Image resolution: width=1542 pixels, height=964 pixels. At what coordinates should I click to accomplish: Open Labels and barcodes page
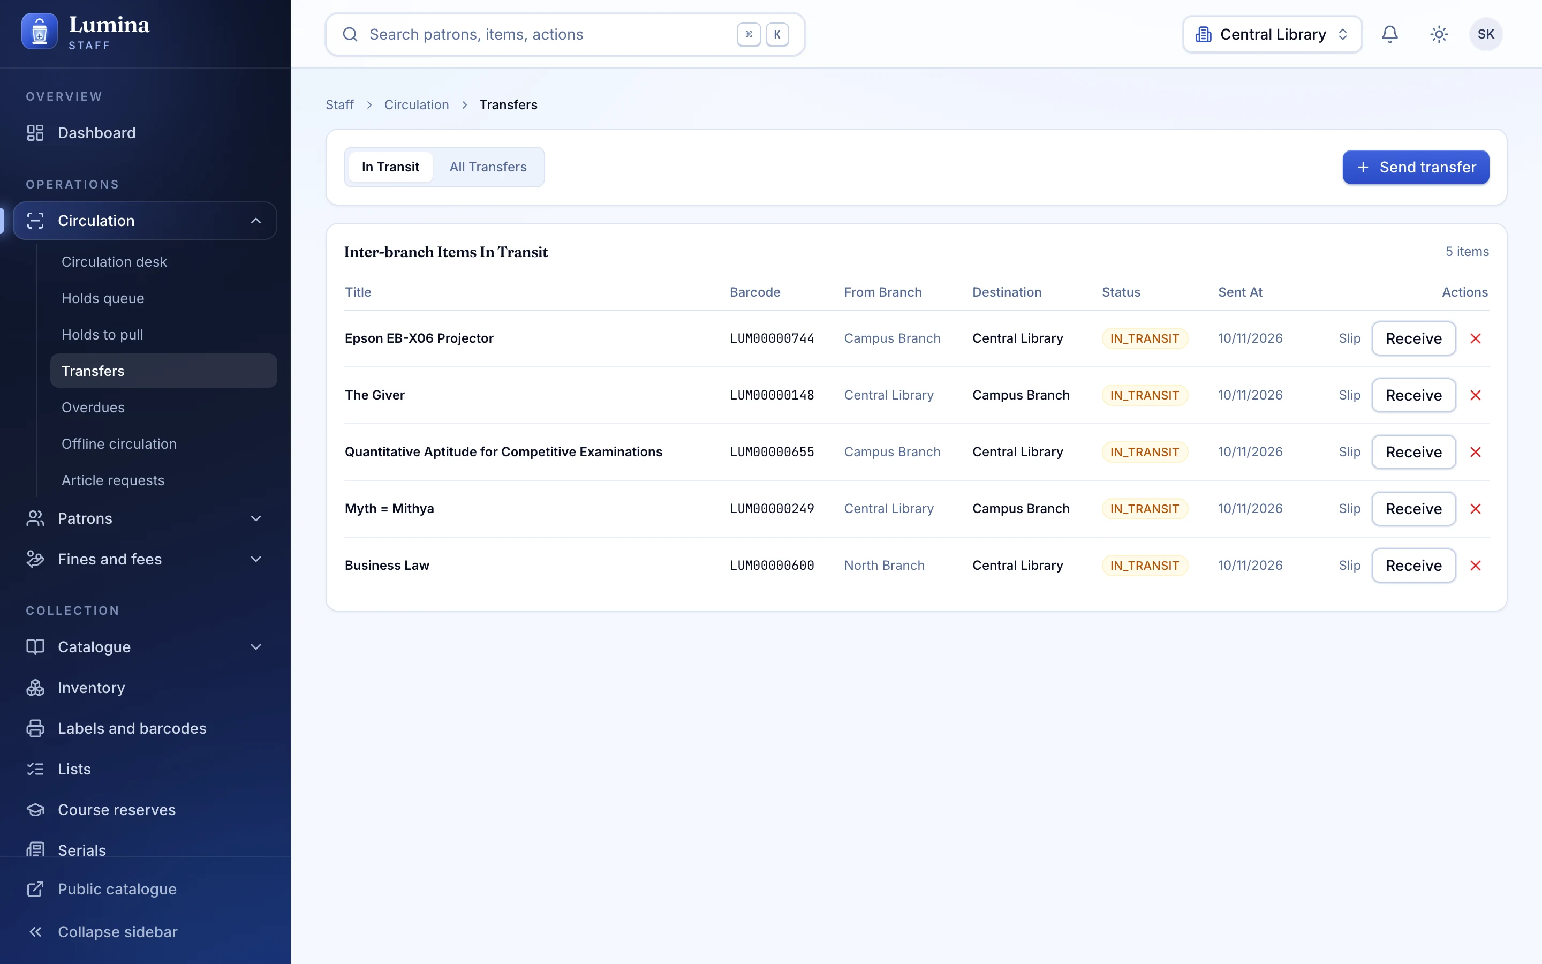click(x=145, y=728)
